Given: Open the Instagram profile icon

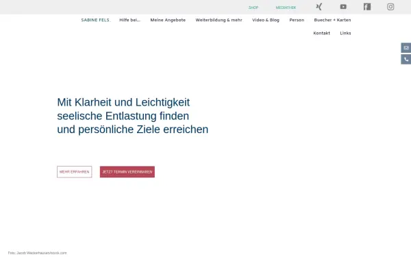Looking at the screenshot, I should pos(390,7).
